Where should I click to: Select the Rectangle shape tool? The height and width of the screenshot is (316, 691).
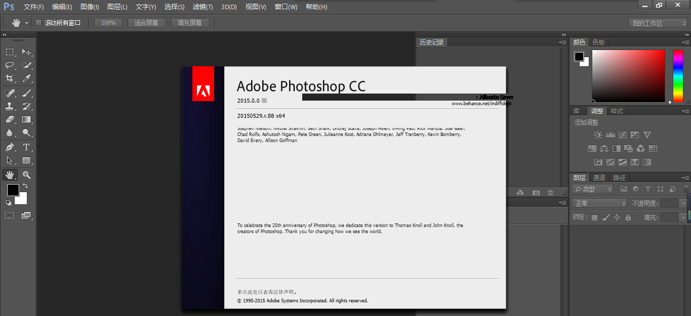(26, 161)
